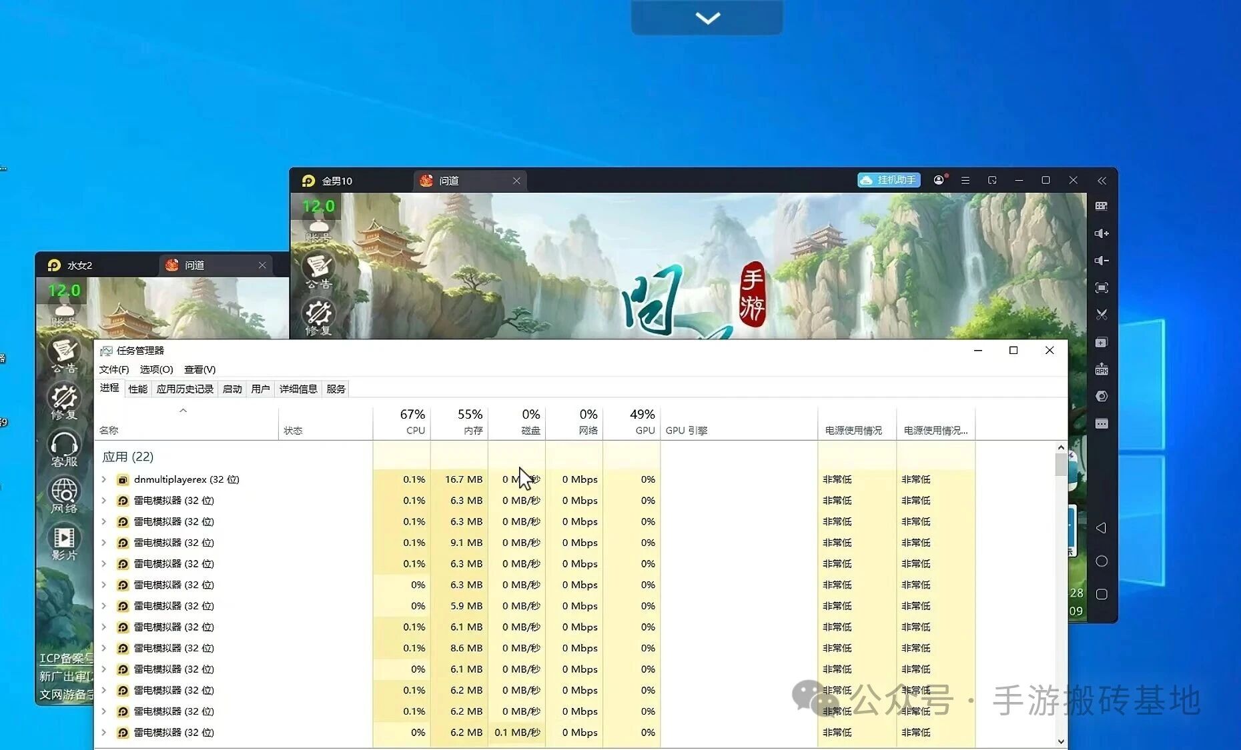The height and width of the screenshot is (750, 1241).
Task: Click 公告 announcement icon in 水女2 window
Action: click(64, 355)
